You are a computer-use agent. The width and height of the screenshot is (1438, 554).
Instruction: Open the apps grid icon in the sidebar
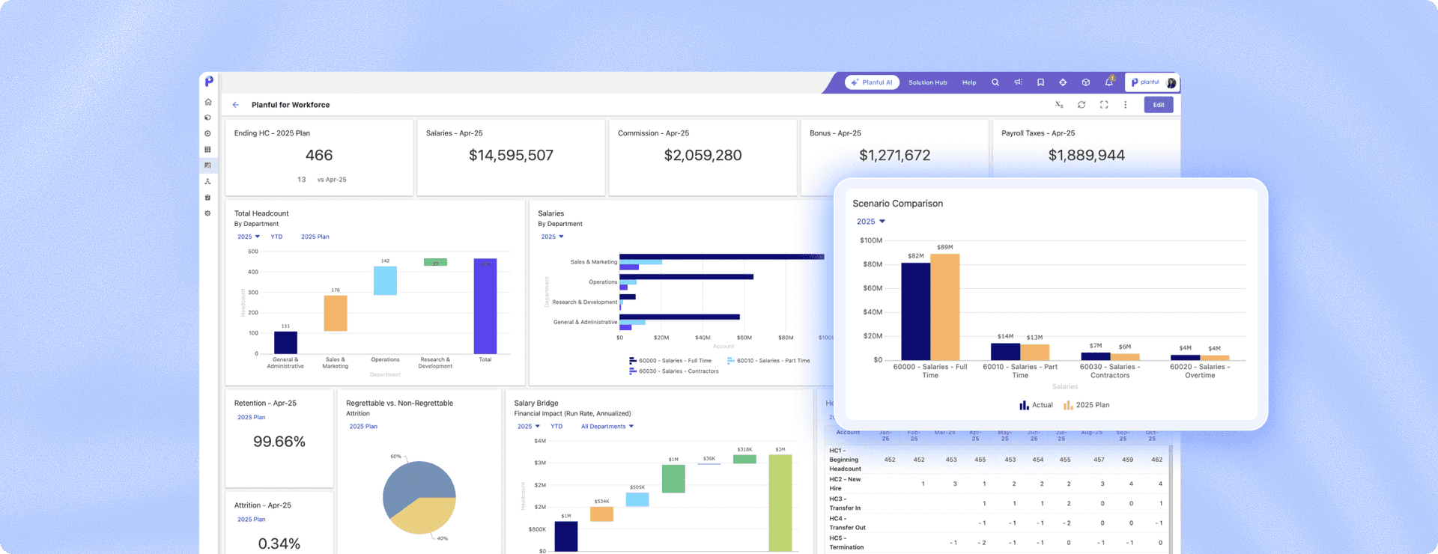tap(208, 150)
